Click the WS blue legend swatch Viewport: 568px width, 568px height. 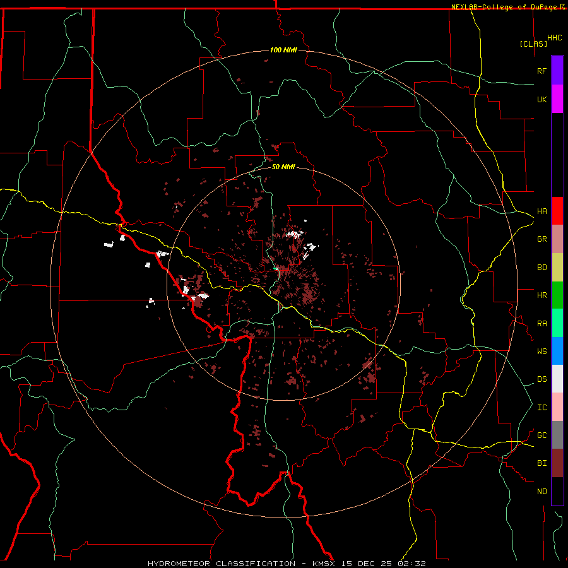pyautogui.click(x=557, y=351)
